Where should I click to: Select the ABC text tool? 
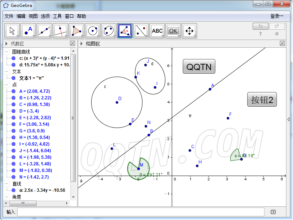(x=157, y=31)
